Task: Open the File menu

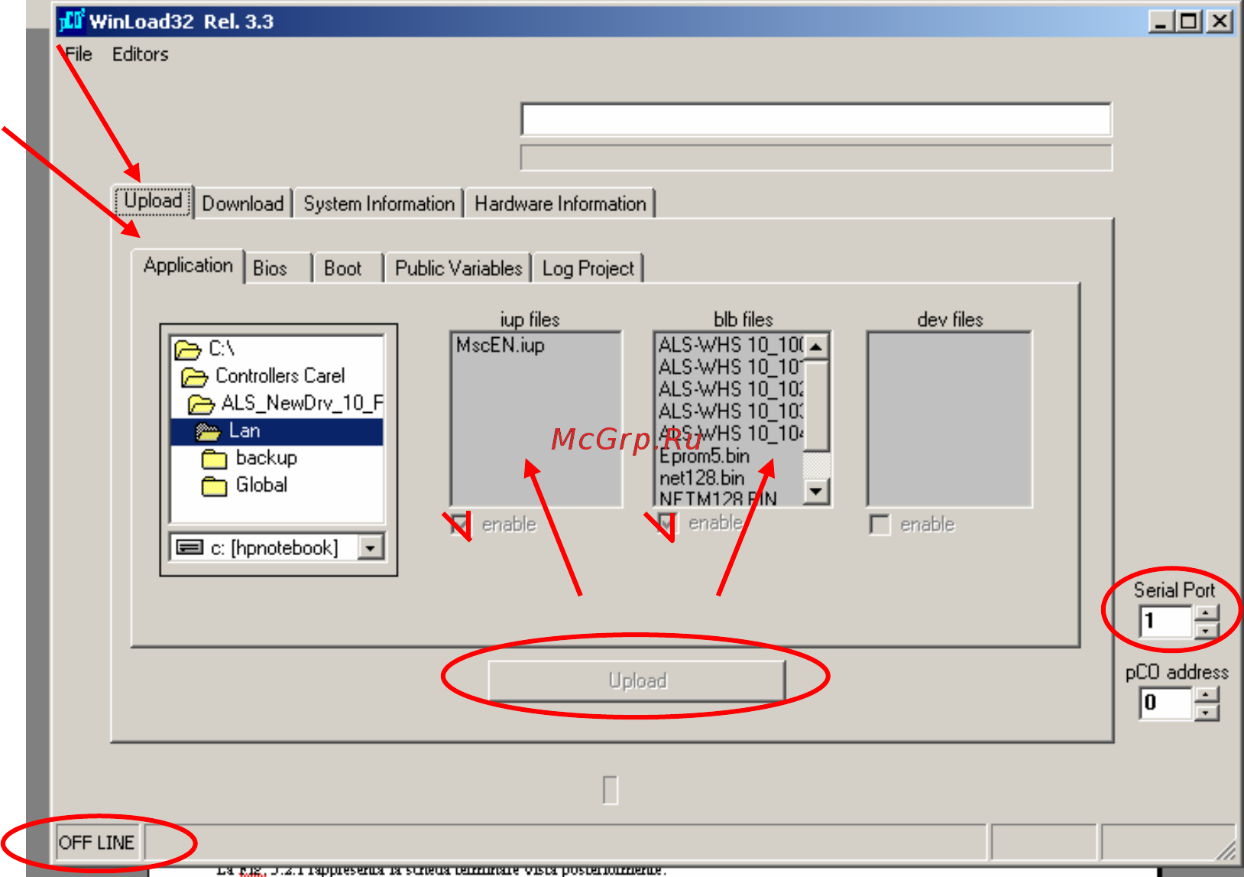Action: (78, 54)
